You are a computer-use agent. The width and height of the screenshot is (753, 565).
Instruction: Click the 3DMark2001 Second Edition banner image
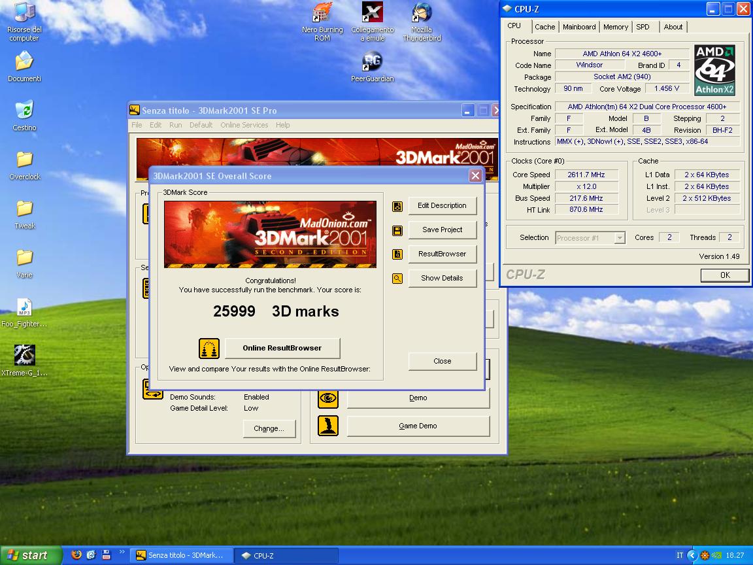(270, 235)
